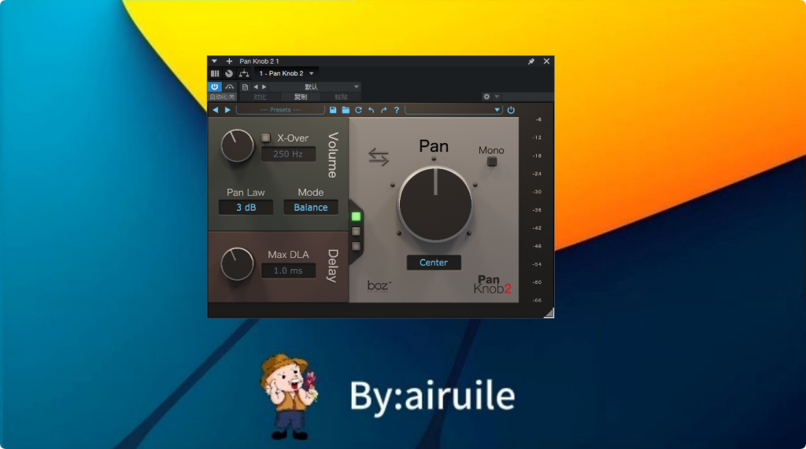806x449 pixels.
Task: Click the -66 mark on the level meter
Action: coord(537,300)
